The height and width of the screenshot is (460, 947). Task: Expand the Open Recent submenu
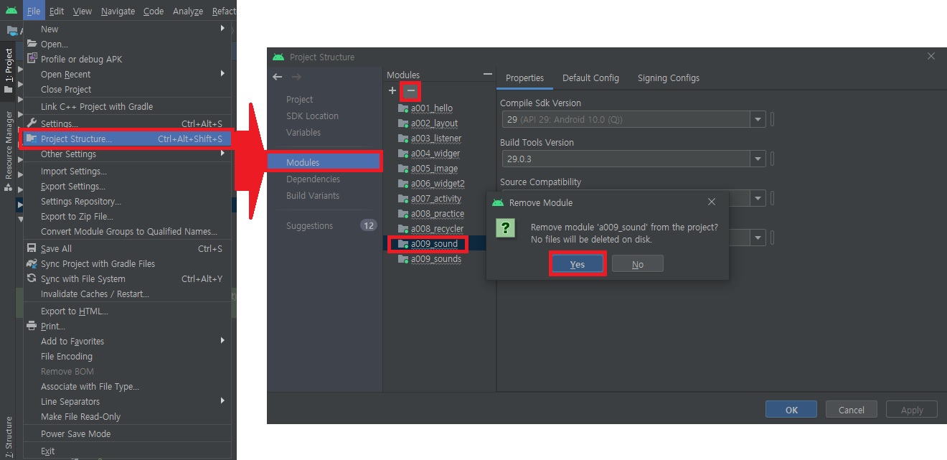[127, 74]
